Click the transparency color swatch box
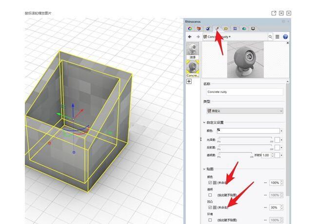Screen dimensions: 316x224 277,155
